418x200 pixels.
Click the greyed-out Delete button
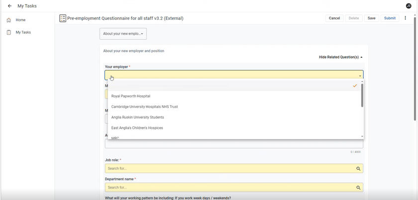(x=354, y=18)
